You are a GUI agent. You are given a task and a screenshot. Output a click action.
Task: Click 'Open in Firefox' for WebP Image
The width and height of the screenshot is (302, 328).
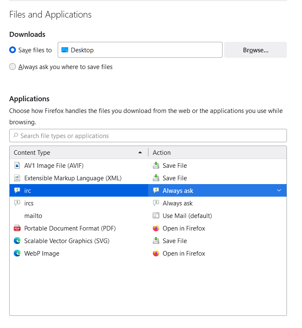coord(184,254)
